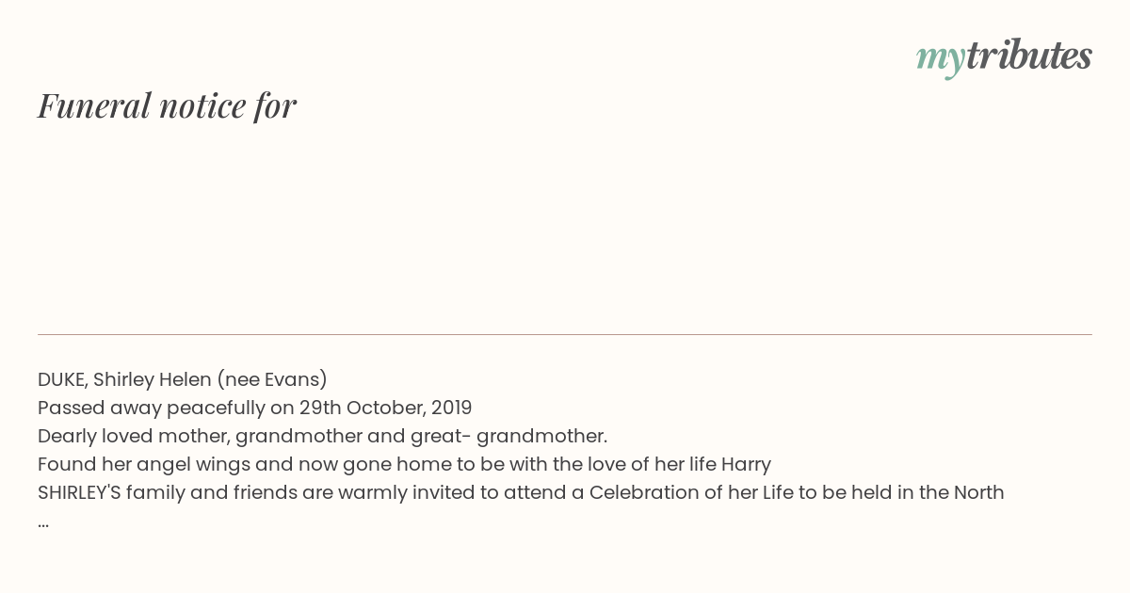Click the word "SHIRLEY'S"
Viewport: 1130px width, 593px height.
pyautogui.click(x=79, y=492)
